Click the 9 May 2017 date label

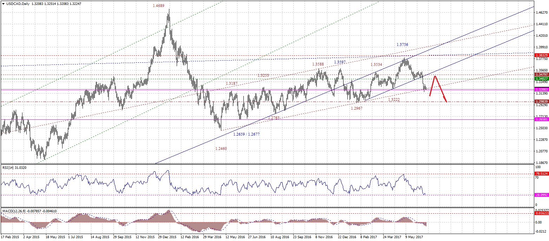point(414,237)
